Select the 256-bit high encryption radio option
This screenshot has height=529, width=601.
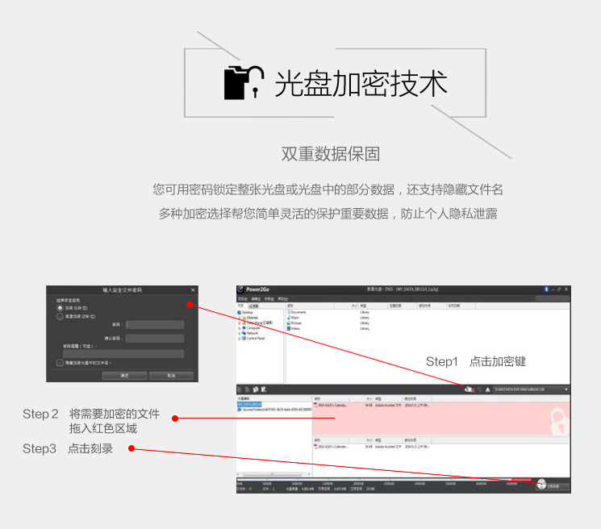(60, 316)
